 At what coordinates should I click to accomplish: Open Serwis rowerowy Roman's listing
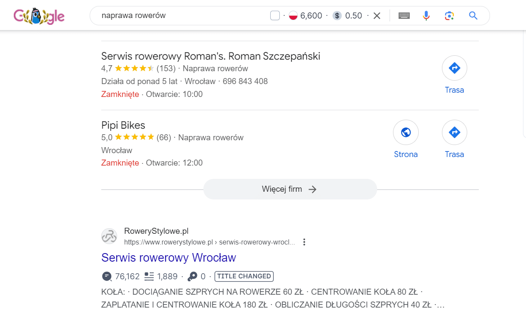pos(211,56)
